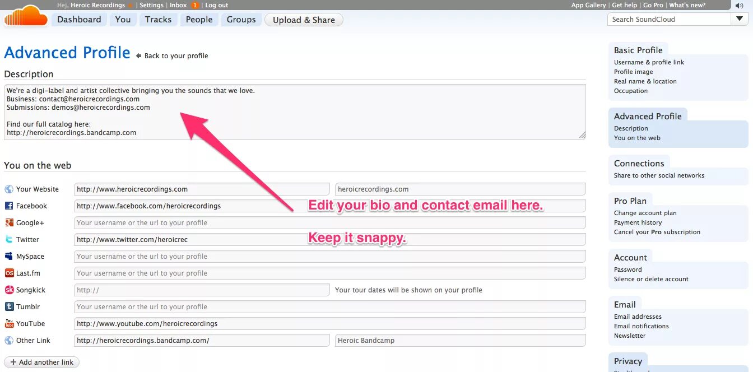This screenshot has width=753, height=372.
Task: Click the Other Link bandcamp URL field
Action: (202, 341)
